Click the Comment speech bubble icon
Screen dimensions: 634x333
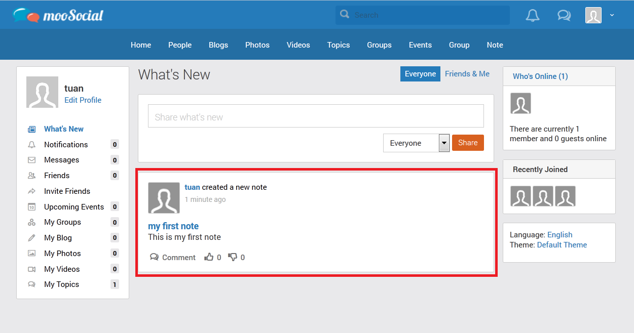(155, 257)
